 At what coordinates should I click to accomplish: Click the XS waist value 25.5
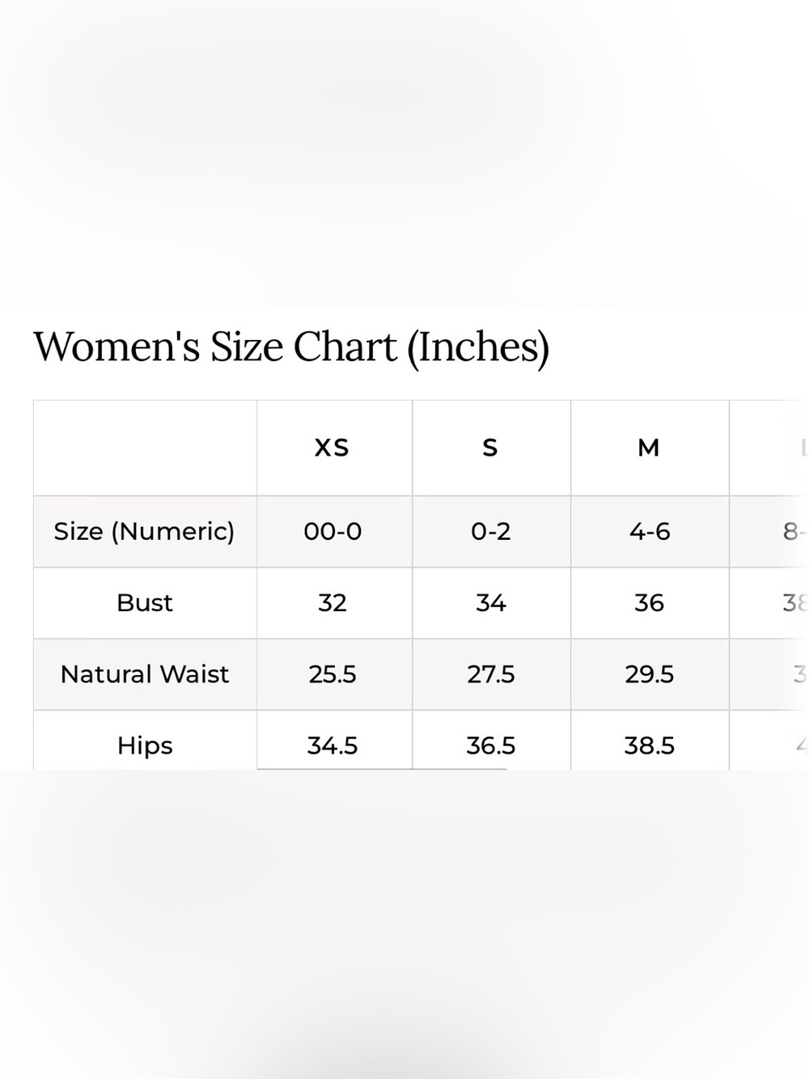332,674
